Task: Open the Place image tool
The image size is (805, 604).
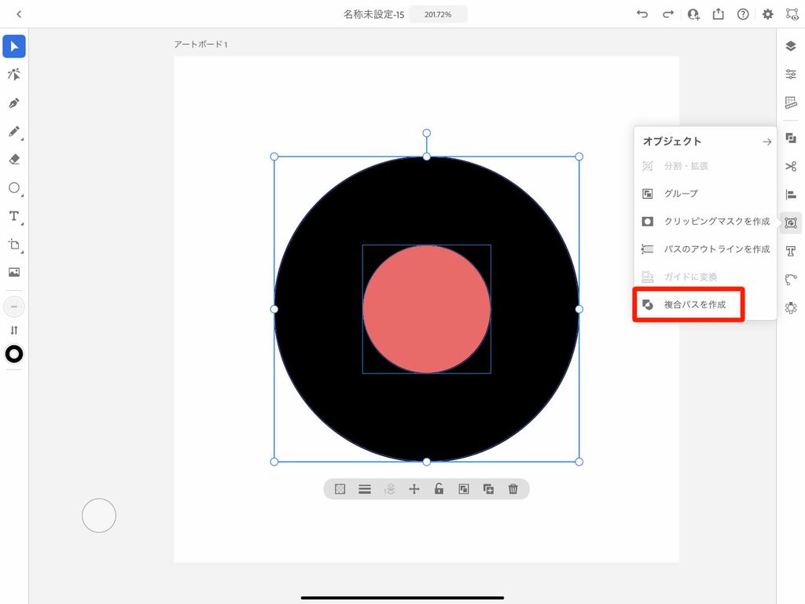Action: (14, 272)
